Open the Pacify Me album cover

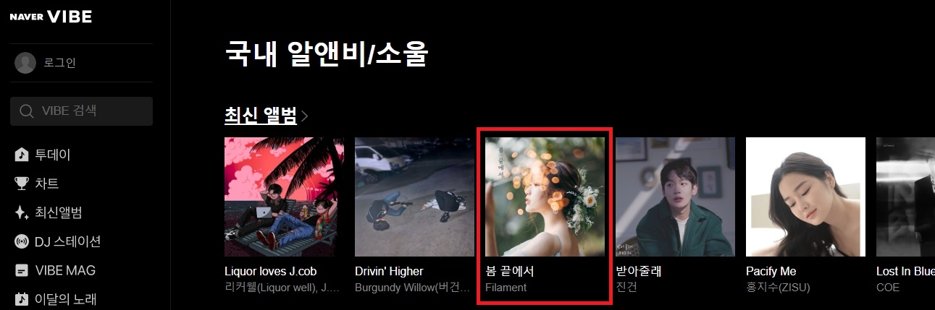point(805,197)
